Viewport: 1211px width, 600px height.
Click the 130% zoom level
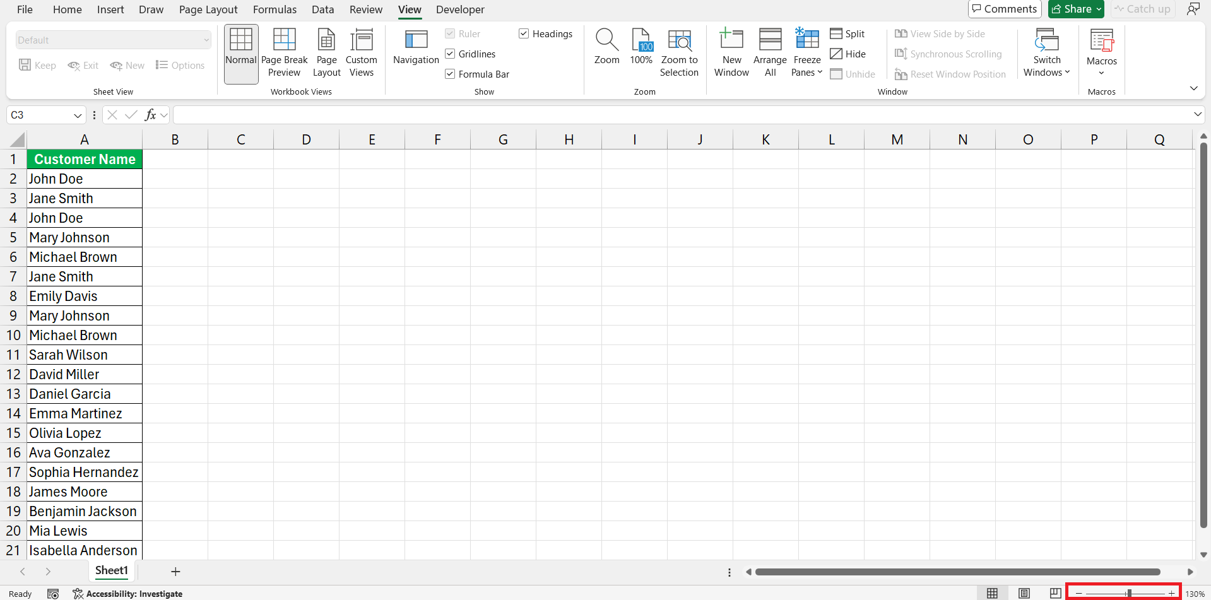(1195, 594)
